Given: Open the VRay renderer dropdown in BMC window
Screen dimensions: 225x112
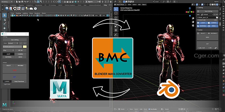Looking at the screenshot, I should [8, 50].
